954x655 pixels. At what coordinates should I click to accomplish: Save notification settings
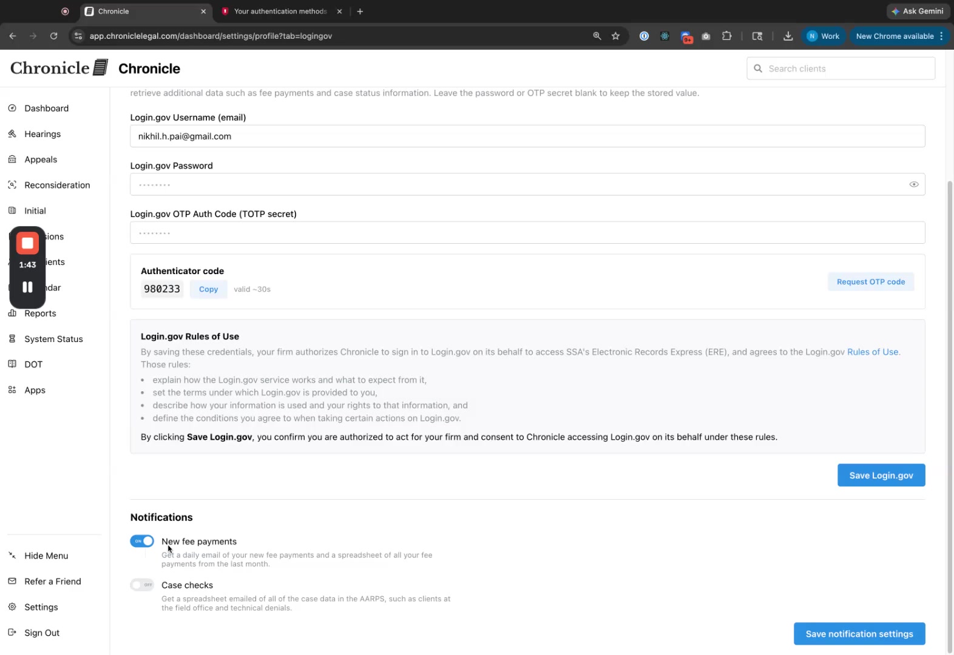[x=859, y=634]
